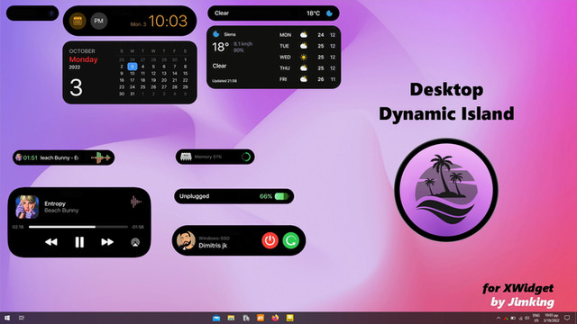Expand hidden system tray icons chevron

coord(499,318)
